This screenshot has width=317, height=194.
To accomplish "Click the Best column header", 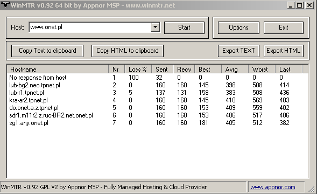I will [x=208, y=70].
